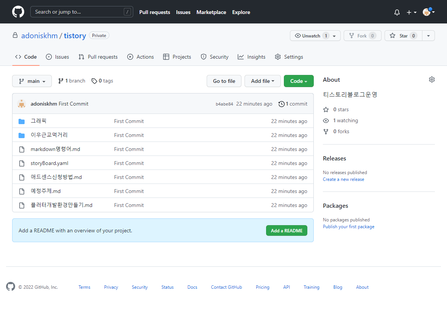447x333 pixels.
Task: View the 1 commit history link
Action: 293,104
